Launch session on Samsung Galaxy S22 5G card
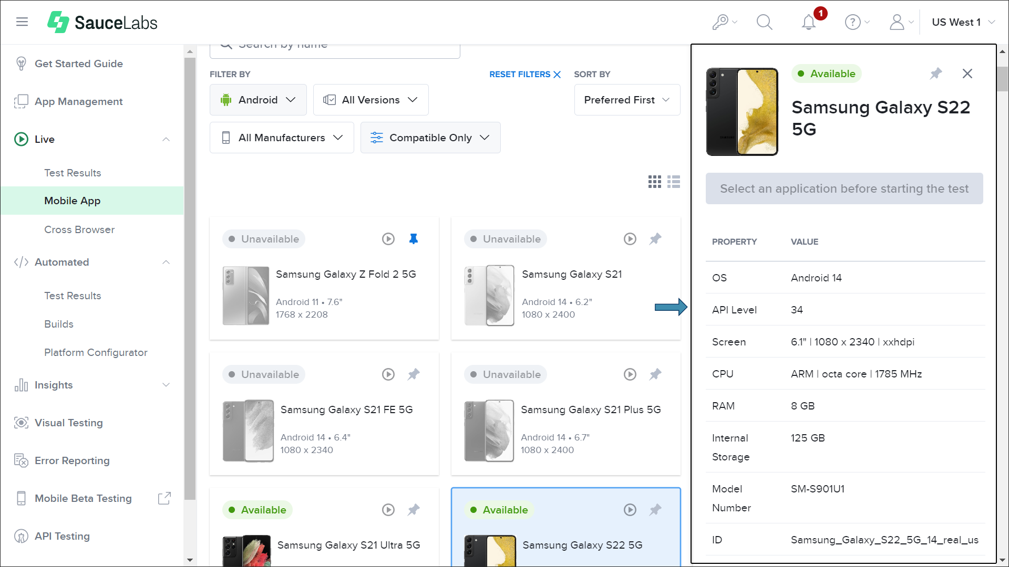1009x567 pixels. 630,510
